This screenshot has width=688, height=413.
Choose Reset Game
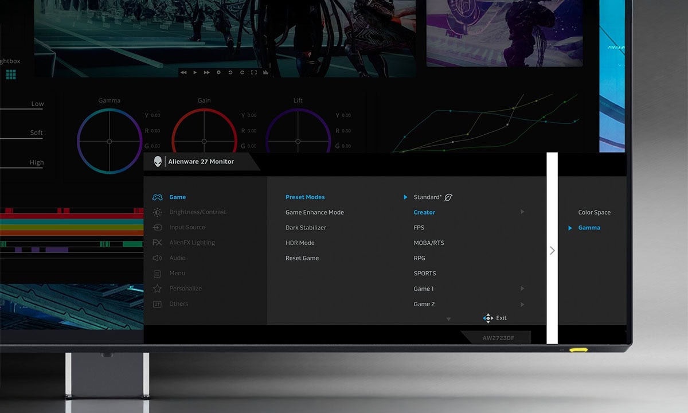(302, 258)
